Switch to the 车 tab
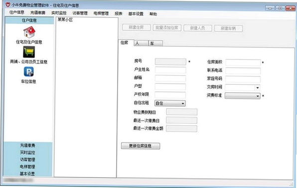 click(x=155, y=44)
